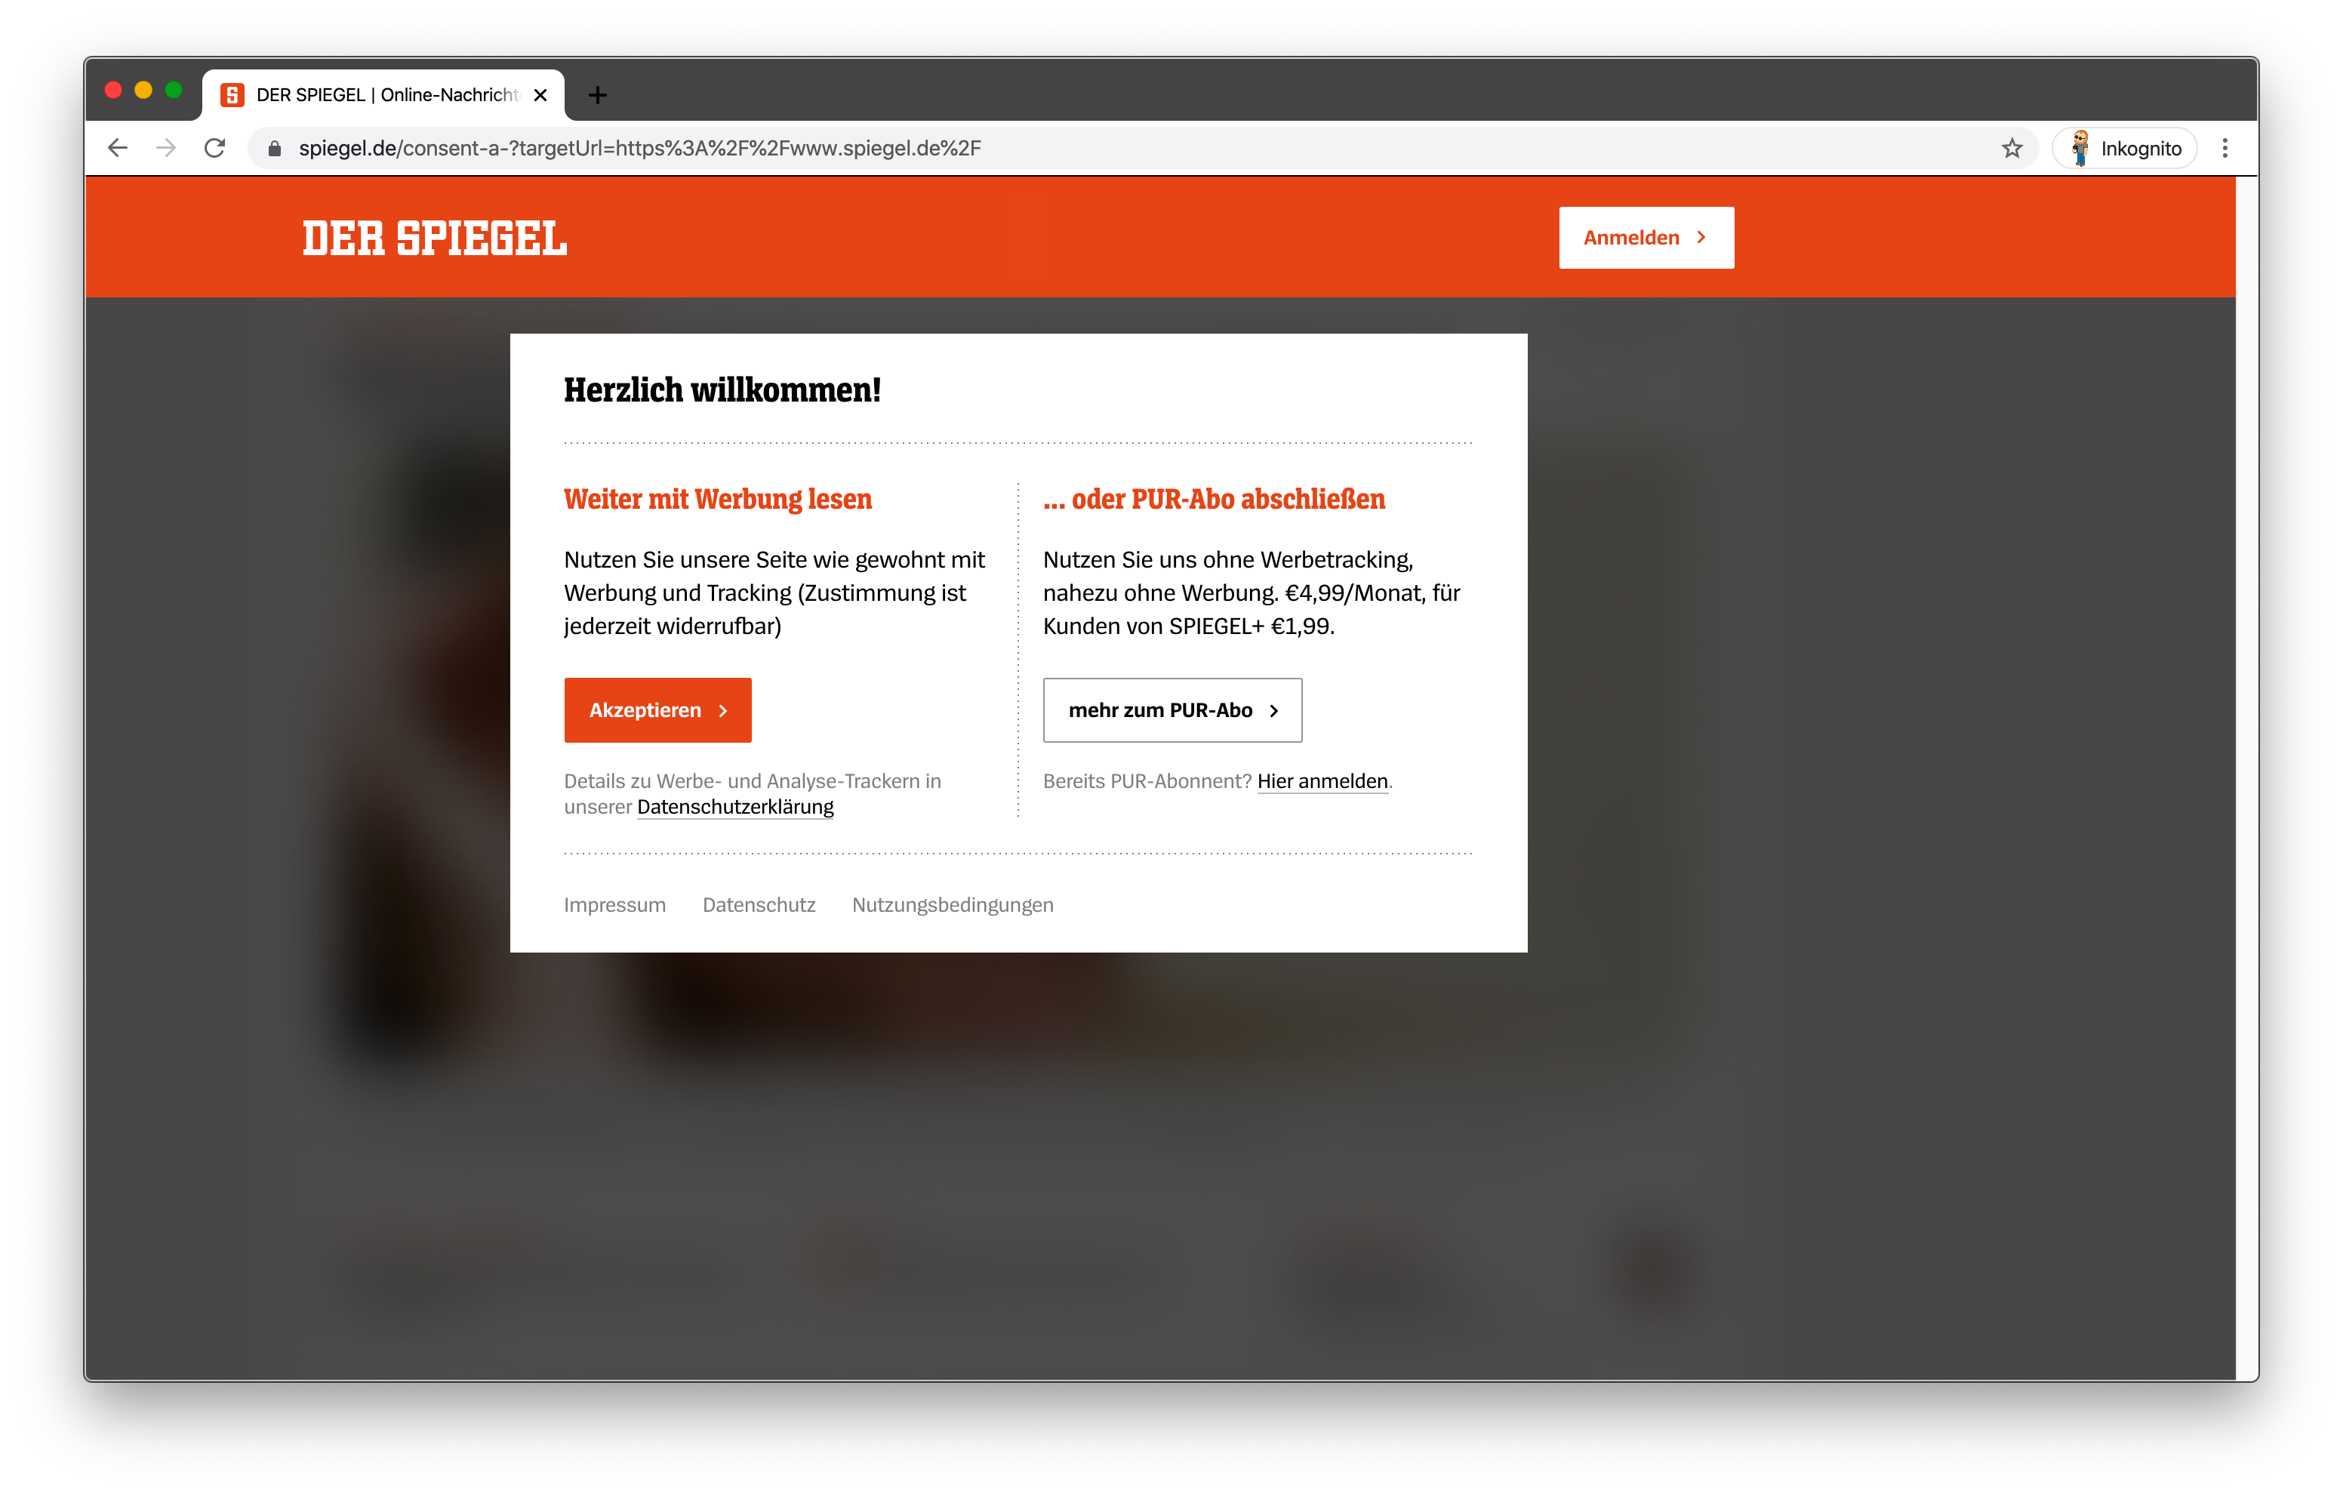This screenshot has height=1493, width=2343.
Task: Click the browser forward arrow
Action: pyautogui.click(x=166, y=148)
